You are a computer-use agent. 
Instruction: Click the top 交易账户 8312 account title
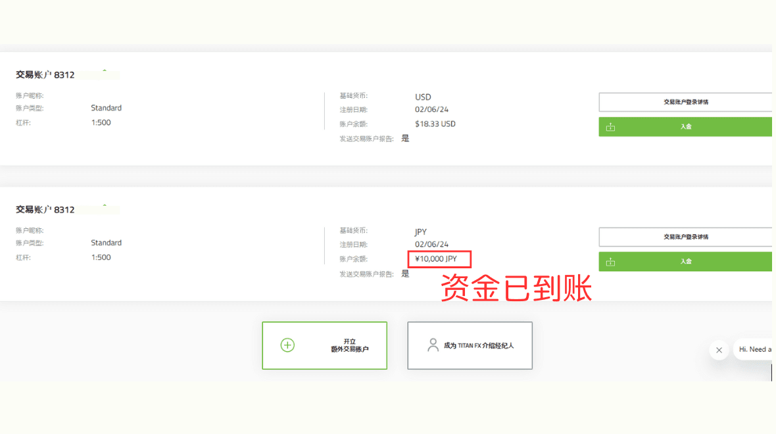pos(46,74)
